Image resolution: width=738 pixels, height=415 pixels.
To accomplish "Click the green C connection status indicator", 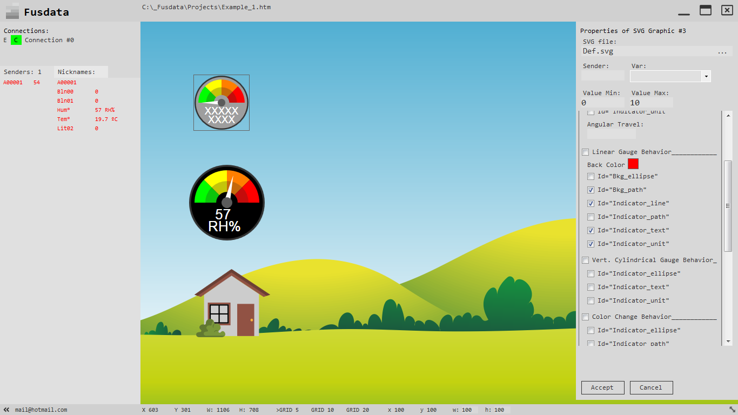I will point(16,40).
